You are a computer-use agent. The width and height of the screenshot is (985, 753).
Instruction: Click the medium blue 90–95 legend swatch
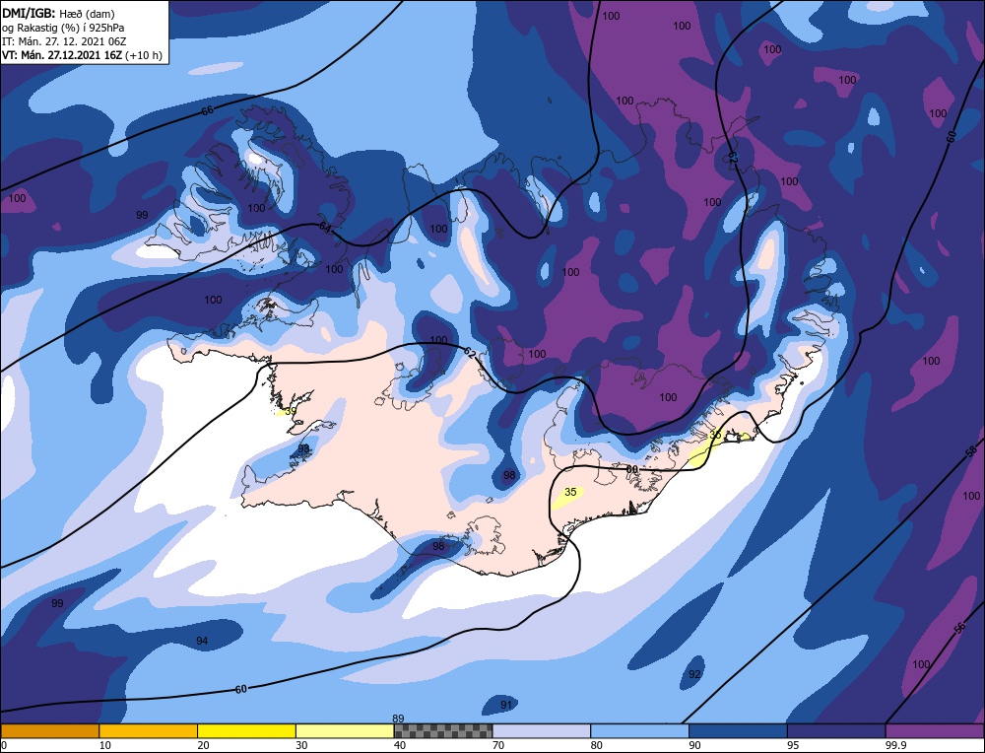pos(738,730)
